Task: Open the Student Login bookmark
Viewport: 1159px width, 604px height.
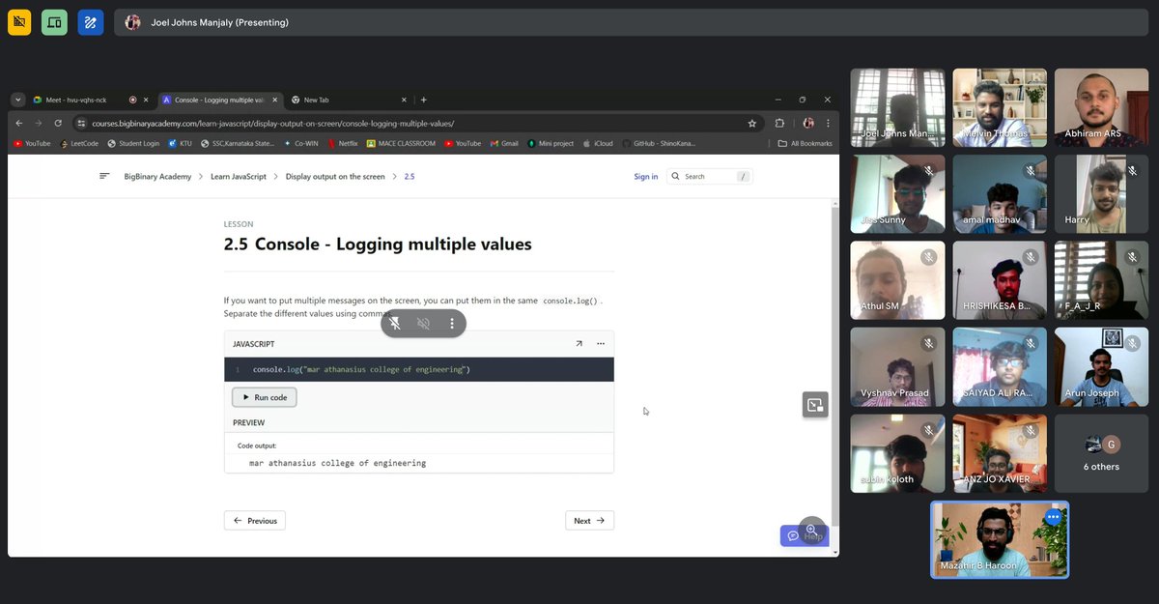Action: 132,143
